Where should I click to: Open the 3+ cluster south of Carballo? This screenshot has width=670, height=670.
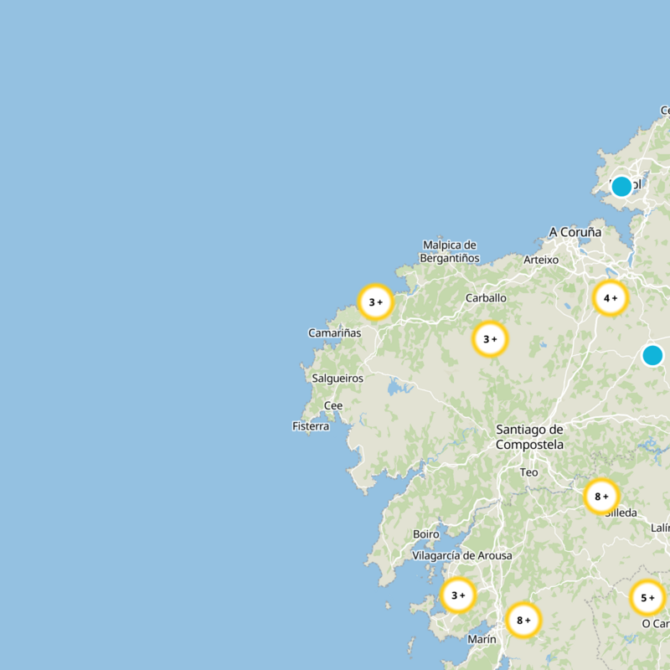490,339
